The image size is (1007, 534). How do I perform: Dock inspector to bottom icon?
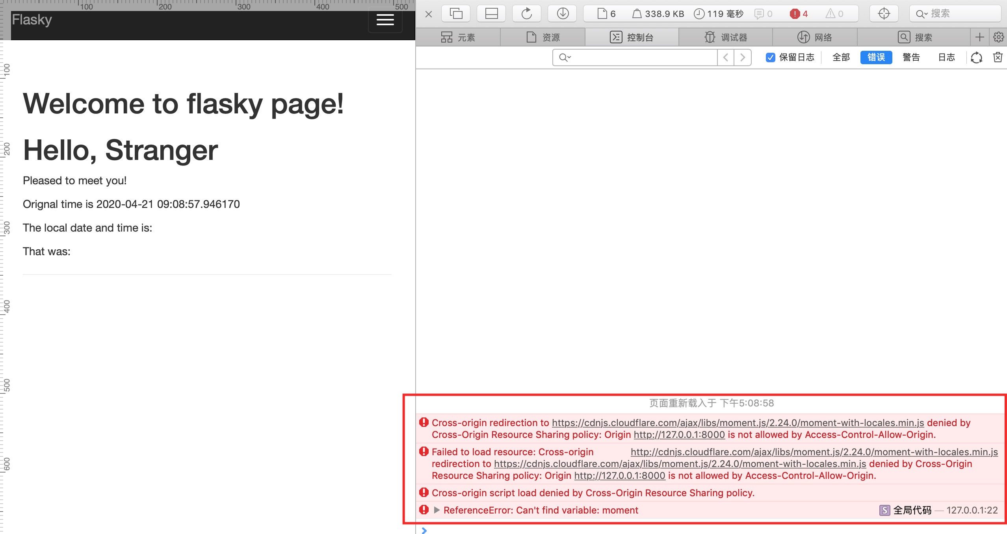click(491, 14)
